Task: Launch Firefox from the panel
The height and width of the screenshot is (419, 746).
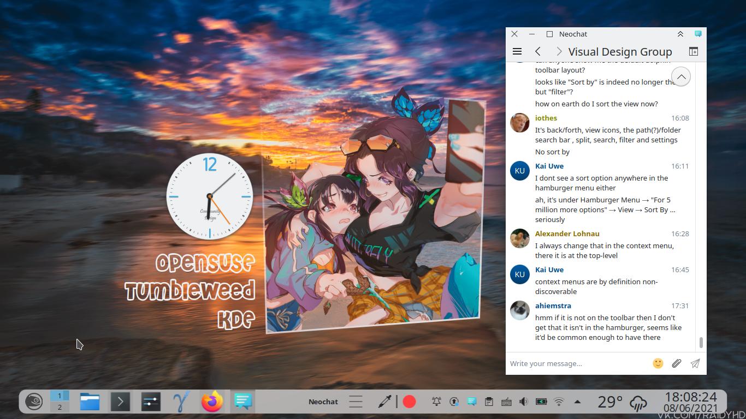Action: (x=212, y=402)
